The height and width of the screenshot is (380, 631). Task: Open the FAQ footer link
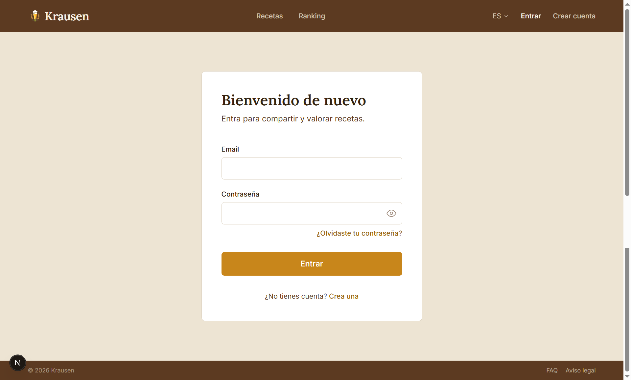(x=552, y=370)
